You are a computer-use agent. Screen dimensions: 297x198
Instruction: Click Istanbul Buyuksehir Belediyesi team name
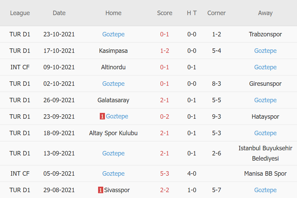[x=265, y=153]
